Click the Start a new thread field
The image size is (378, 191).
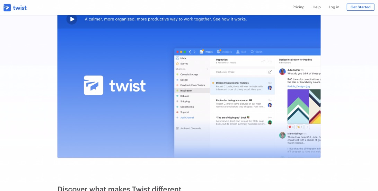242,72
